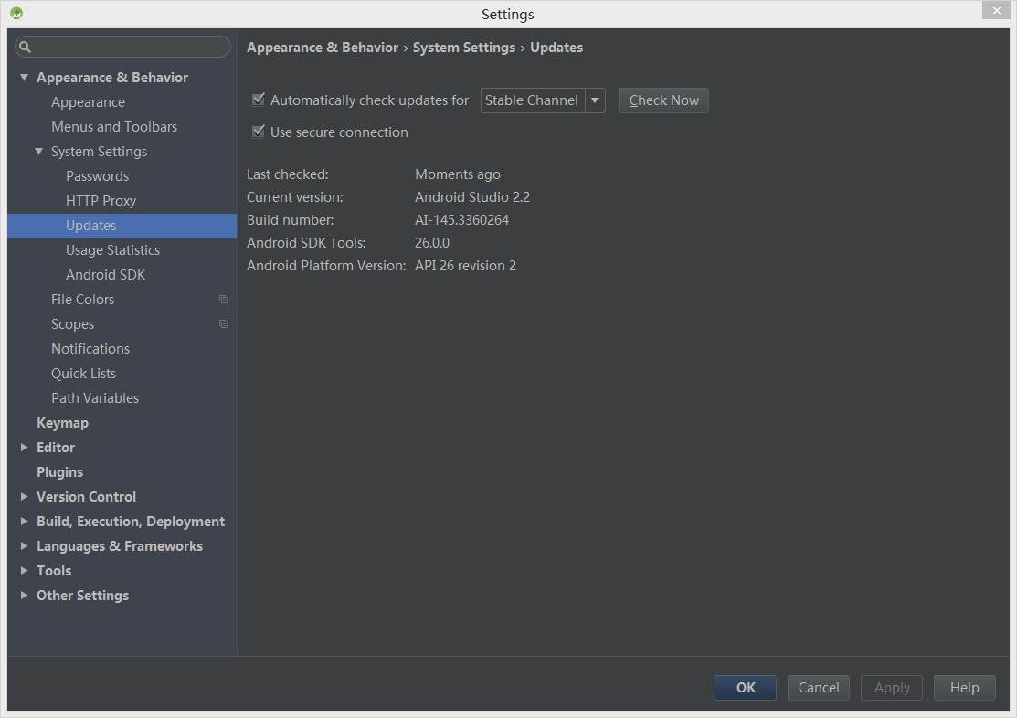The width and height of the screenshot is (1017, 718).
Task: Open Plugins settings
Action: click(x=59, y=471)
